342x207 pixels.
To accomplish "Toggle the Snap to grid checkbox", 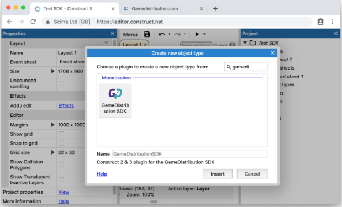I will coord(61,143).
